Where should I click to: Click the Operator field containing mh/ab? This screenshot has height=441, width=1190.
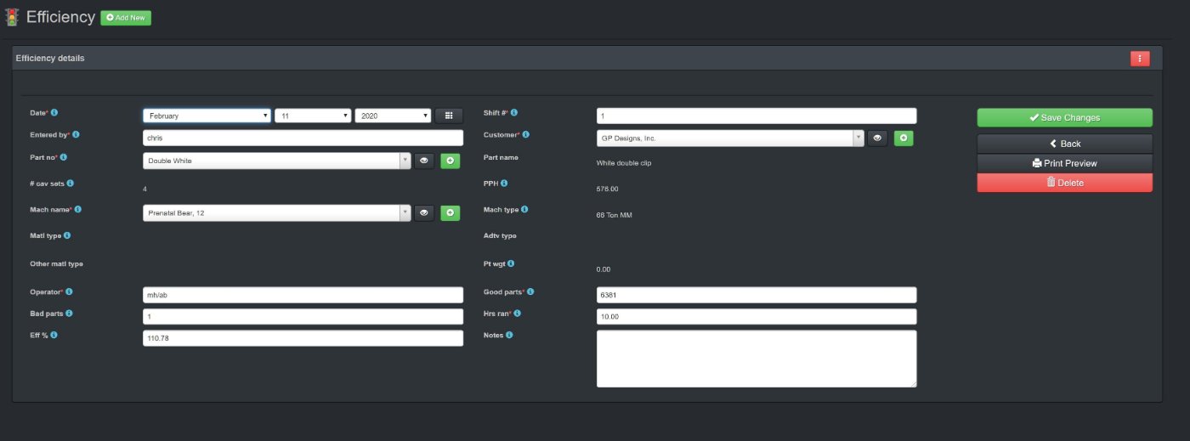point(303,295)
